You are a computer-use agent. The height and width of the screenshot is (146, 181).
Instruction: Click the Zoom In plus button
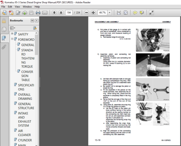pyautogui.click(x=93, y=12)
